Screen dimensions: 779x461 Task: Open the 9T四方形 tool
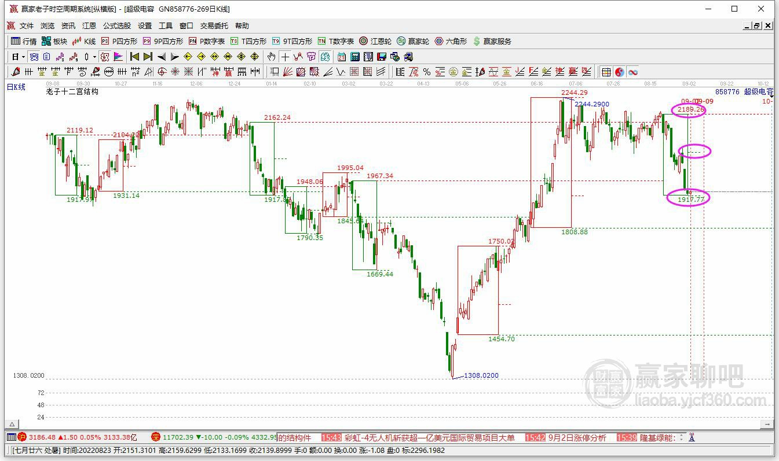click(292, 41)
